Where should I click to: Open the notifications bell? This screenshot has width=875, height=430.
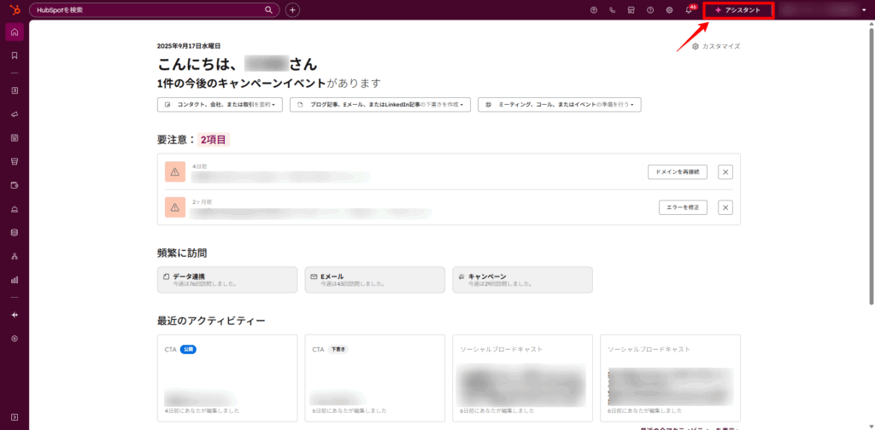pos(689,10)
